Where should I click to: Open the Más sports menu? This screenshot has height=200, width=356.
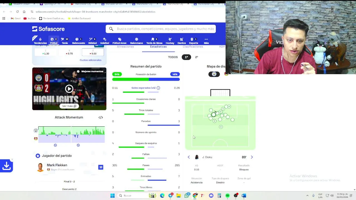(x=206, y=41)
